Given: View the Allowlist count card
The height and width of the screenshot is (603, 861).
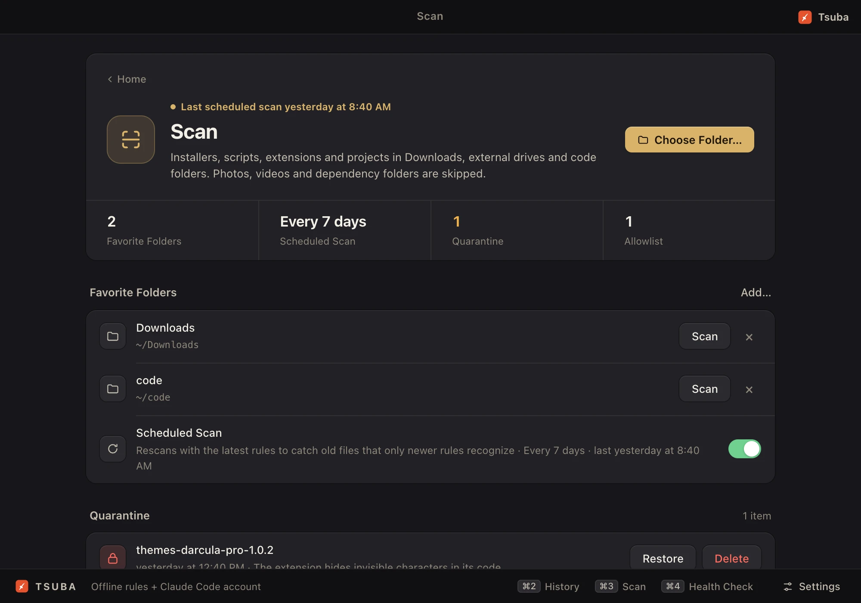Looking at the screenshot, I should coord(689,230).
